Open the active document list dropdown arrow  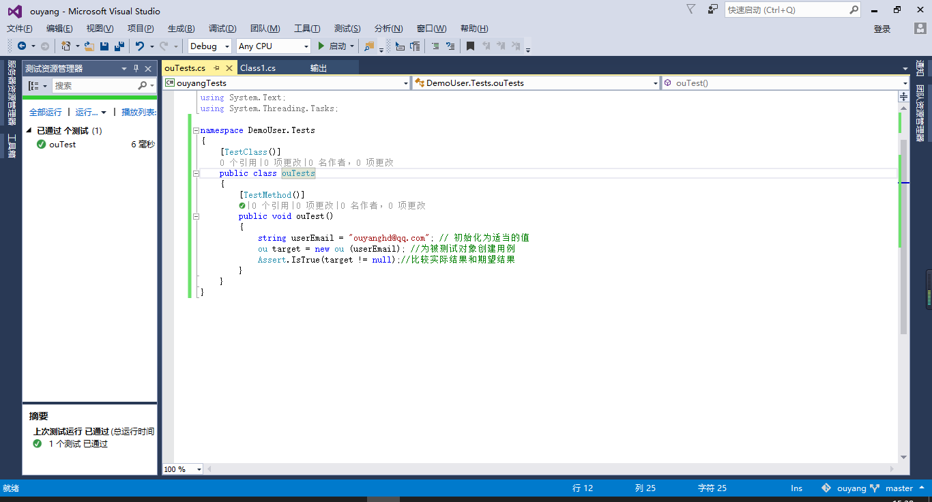tap(904, 68)
